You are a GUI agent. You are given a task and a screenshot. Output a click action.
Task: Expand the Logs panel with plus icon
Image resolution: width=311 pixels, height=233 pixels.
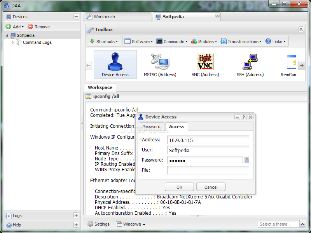tap(76, 216)
